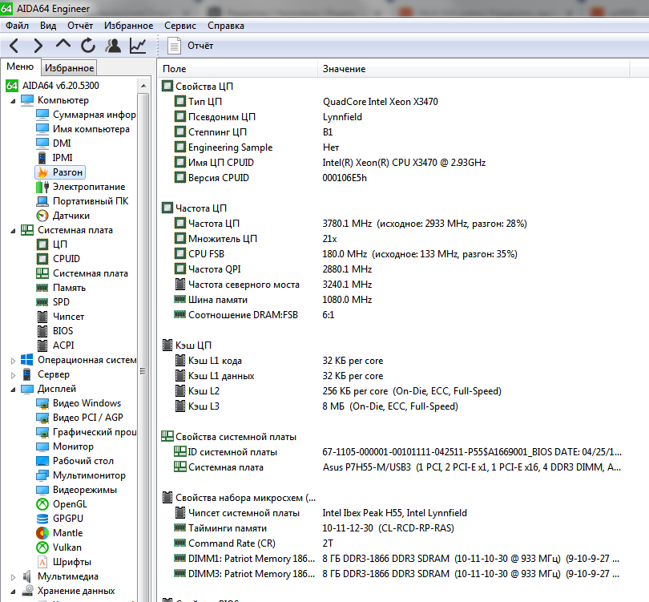This screenshot has height=602, width=649.
Task: Click the Разгон flame icon
Action: (42, 172)
